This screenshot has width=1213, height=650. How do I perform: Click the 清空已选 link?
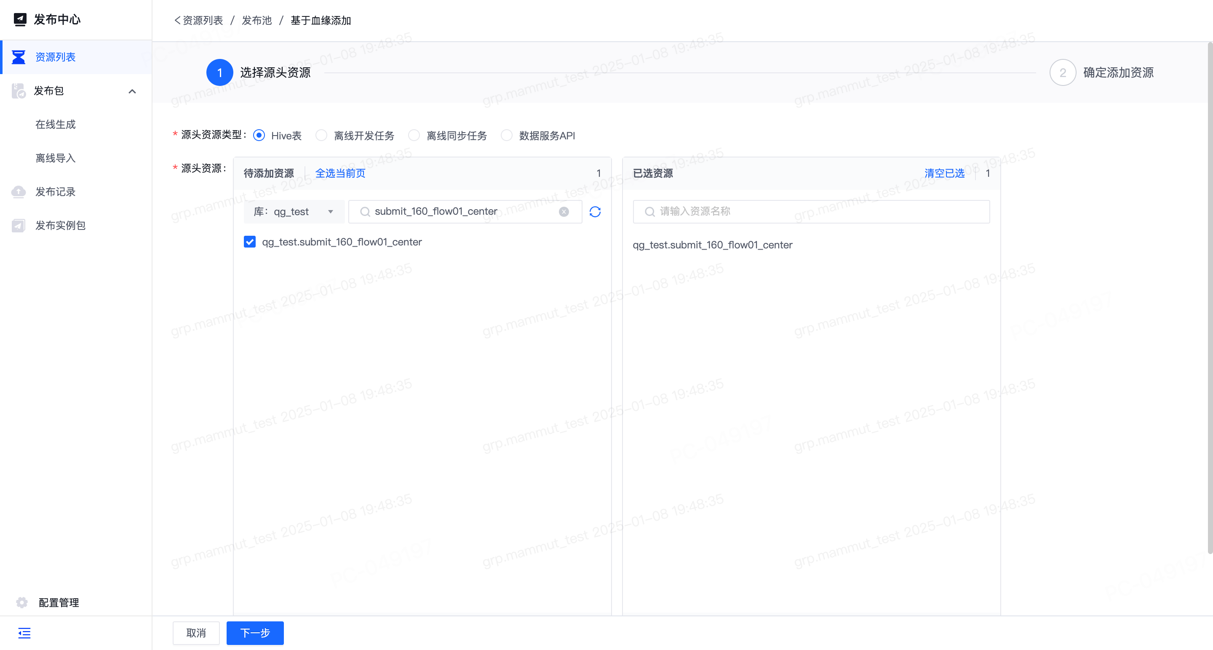(944, 173)
